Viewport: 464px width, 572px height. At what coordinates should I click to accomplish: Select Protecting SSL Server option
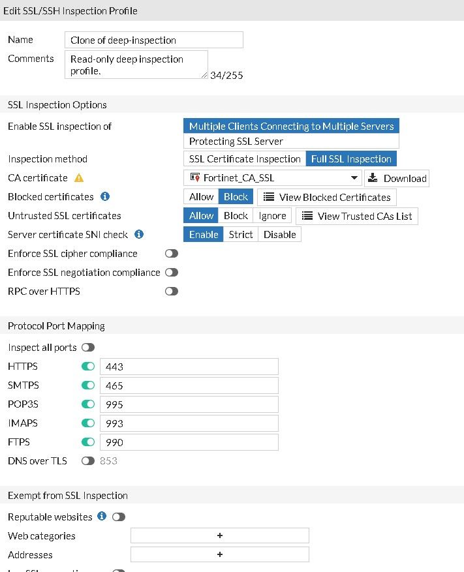pos(291,141)
